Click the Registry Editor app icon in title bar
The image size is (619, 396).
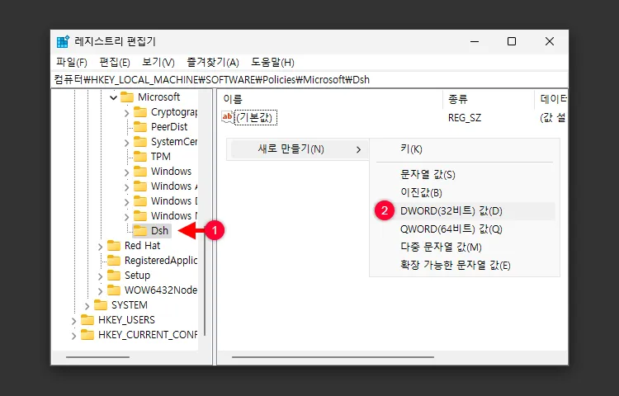coord(64,41)
